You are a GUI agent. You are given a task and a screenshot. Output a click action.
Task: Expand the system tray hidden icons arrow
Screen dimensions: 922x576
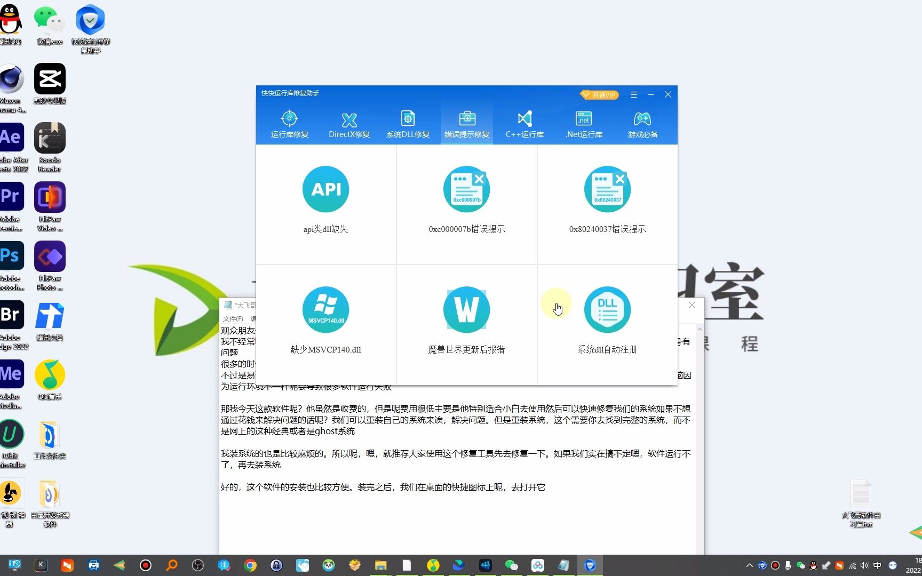(750, 565)
